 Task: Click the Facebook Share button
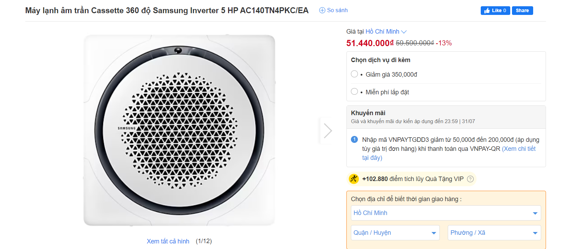522,10
